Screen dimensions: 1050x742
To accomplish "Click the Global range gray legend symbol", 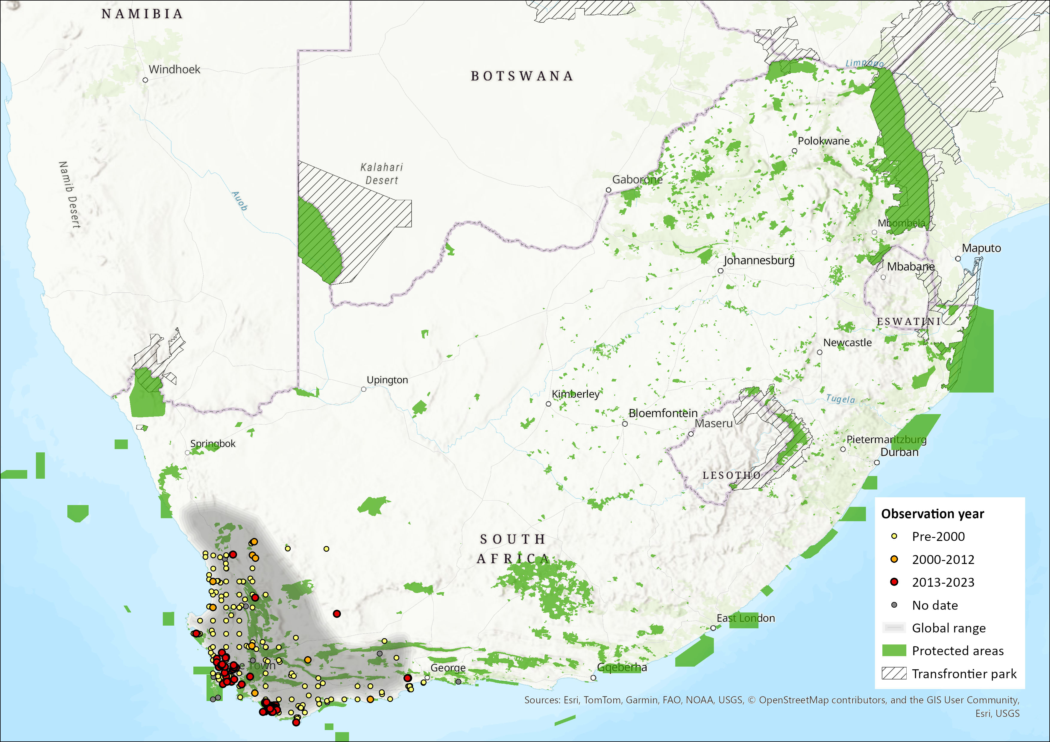I will click(893, 628).
